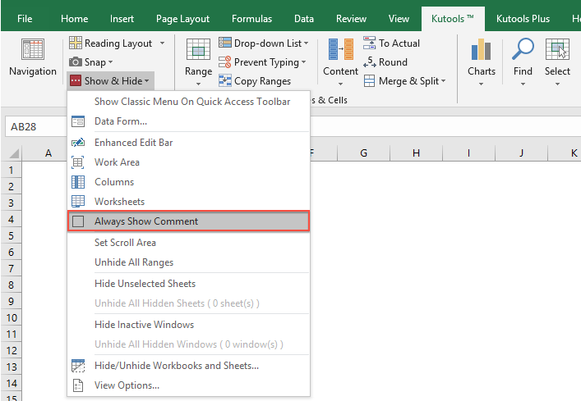Click the Round icon
The image size is (581, 401).
click(x=370, y=62)
